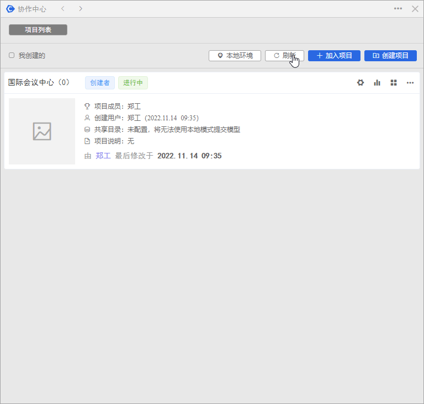Click the 加入项目 button
This screenshot has width=424, height=404.
coord(334,56)
